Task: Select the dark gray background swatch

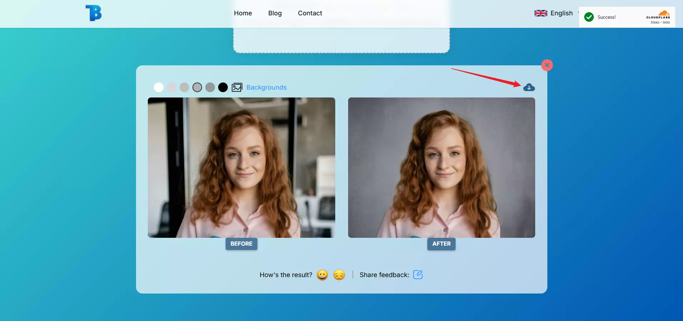Action: [x=210, y=87]
